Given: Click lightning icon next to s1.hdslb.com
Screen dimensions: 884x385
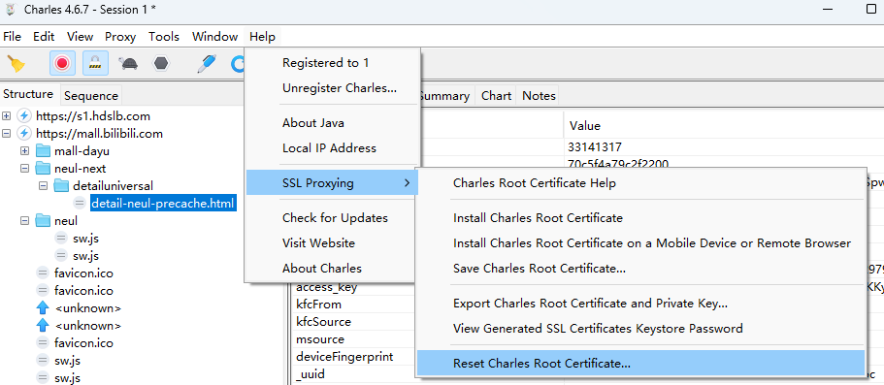Looking at the screenshot, I should click(24, 116).
